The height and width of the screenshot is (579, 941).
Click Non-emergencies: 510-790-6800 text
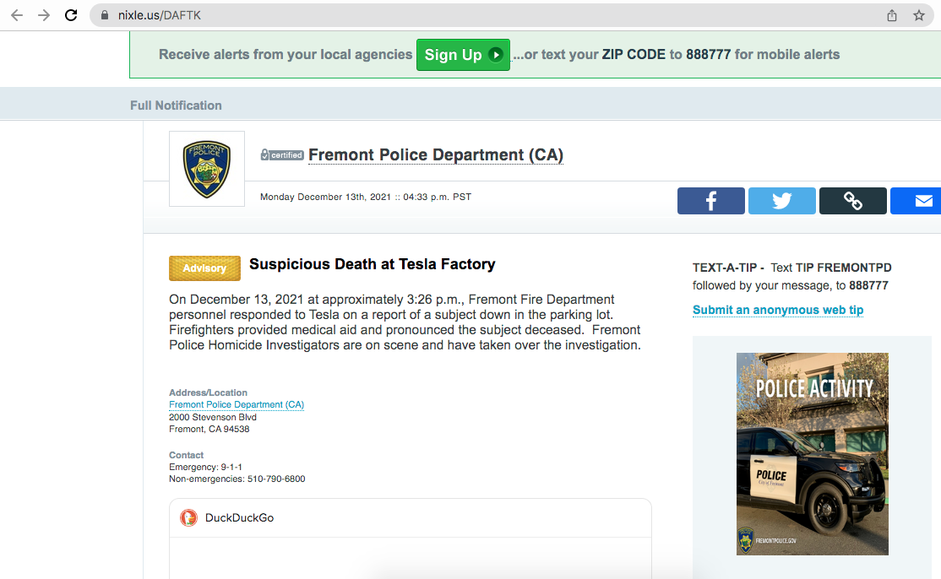point(237,479)
